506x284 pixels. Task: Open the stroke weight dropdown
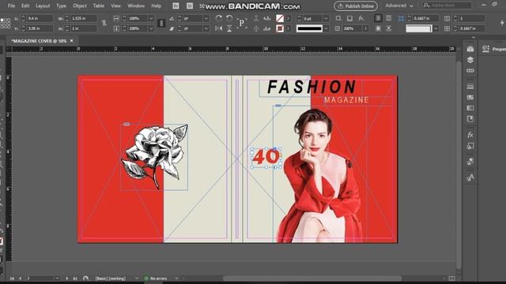pos(326,19)
